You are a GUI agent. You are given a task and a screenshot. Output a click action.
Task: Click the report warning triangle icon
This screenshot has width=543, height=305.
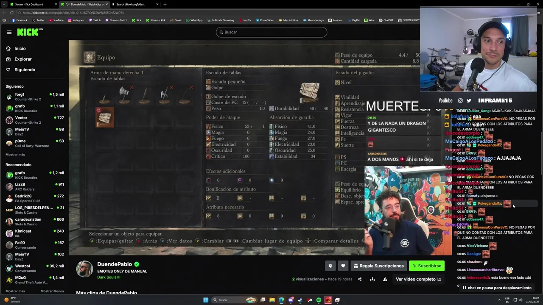click(x=385, y=279)
